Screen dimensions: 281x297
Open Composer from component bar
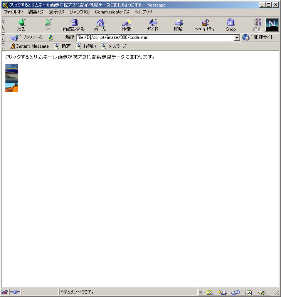pos(262,292)
